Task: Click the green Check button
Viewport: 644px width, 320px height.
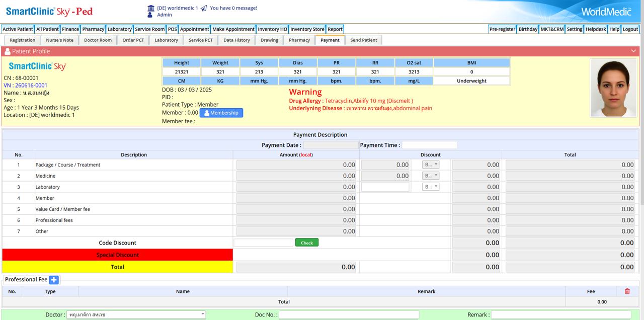Action: [x=307, y=243]
